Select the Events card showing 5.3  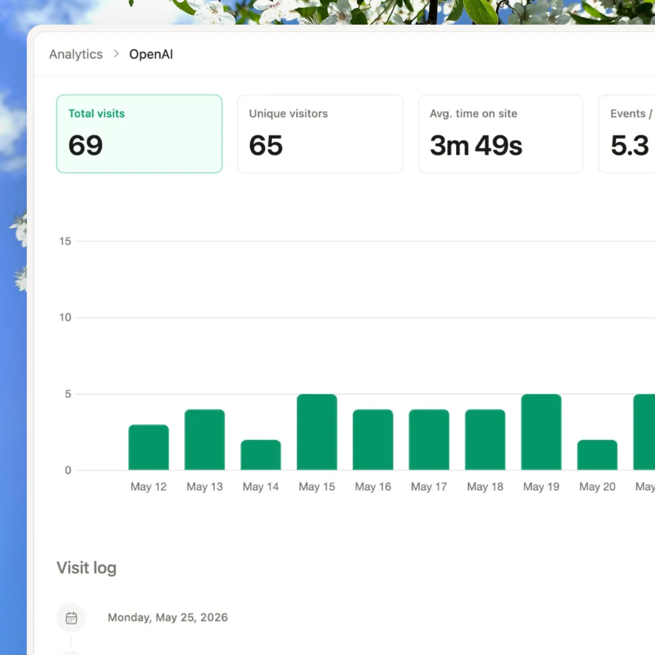point(627,134)
